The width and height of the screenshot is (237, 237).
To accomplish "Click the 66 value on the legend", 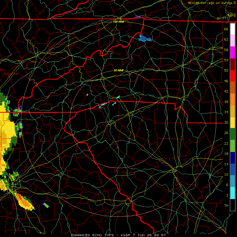I will pyautogui.click(x=226, y=29).
